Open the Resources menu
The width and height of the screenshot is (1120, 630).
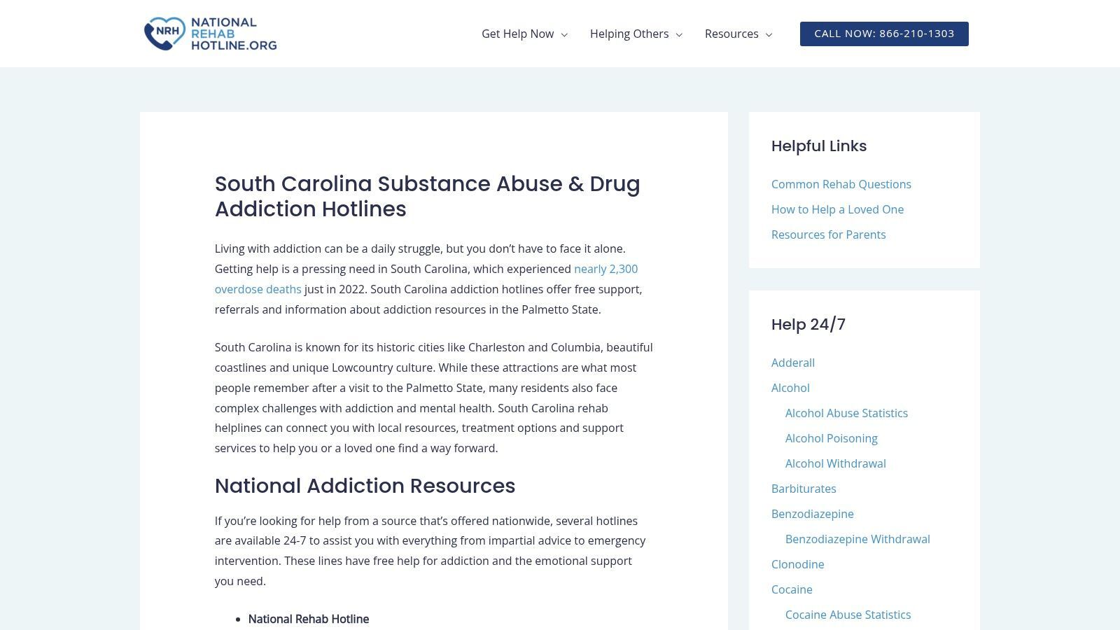pyautogui.click(x=731, y=34)
